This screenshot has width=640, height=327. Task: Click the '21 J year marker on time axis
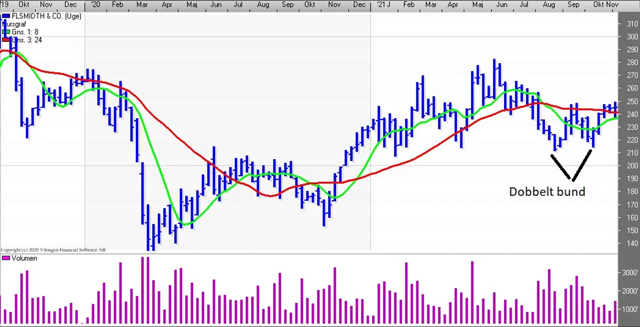[384, 4]
